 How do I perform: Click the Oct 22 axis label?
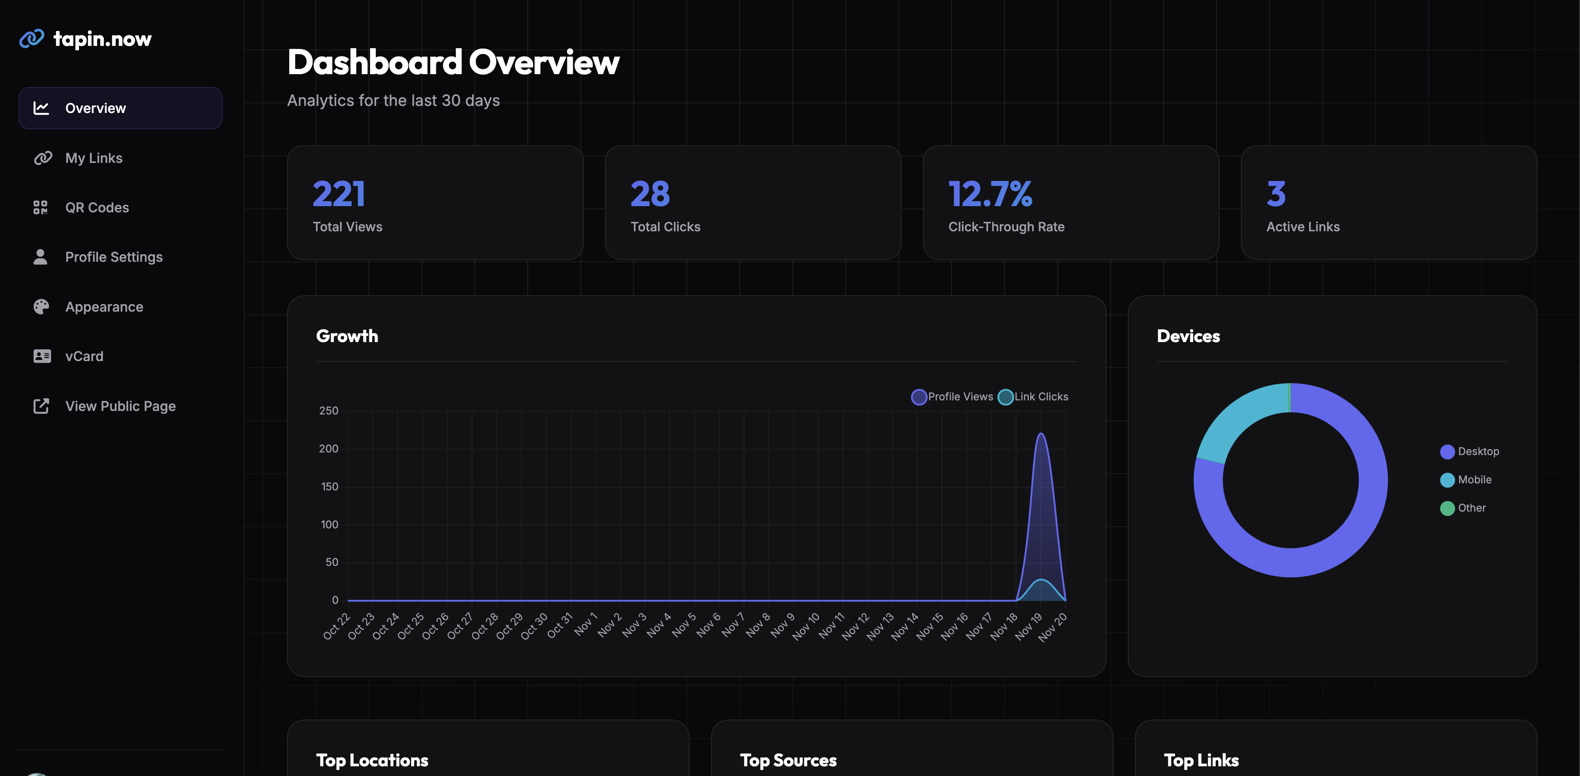click(x=336, y=626)
